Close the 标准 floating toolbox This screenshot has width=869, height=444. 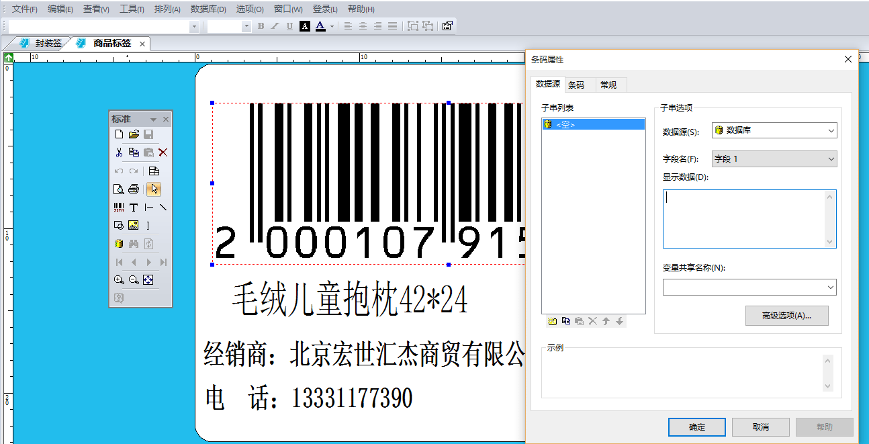166,120
